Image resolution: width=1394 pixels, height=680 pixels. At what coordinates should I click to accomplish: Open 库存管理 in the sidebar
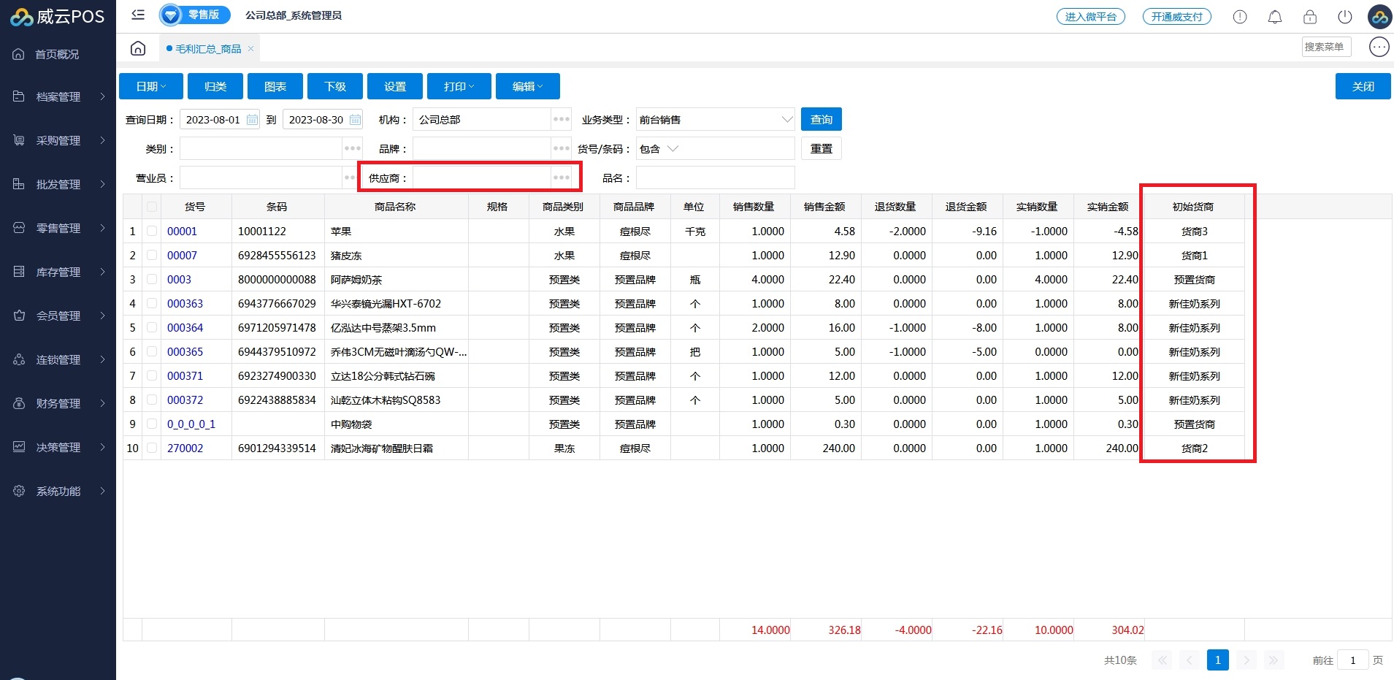(58, 272)
